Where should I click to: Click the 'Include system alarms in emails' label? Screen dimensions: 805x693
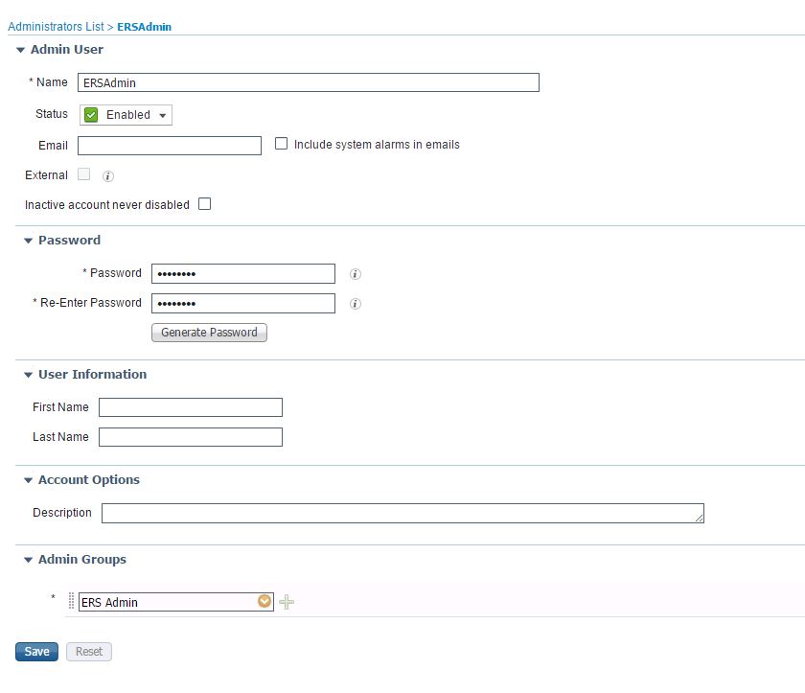point(377,145)
